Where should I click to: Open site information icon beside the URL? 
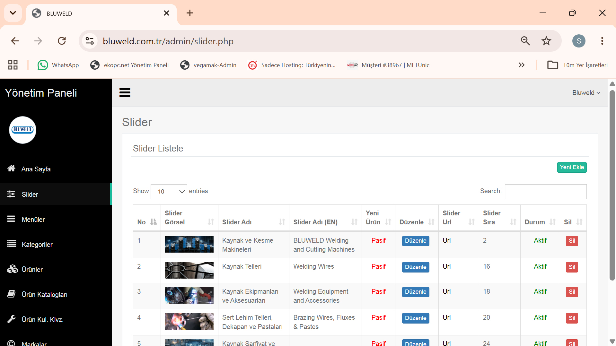point(90,41)
